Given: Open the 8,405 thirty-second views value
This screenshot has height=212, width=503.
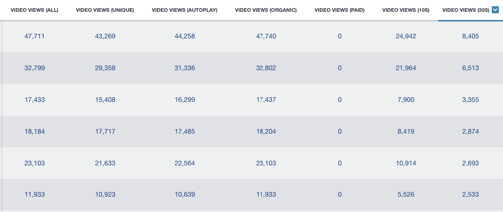Looking at the screenshot, I should pos(471,36).
